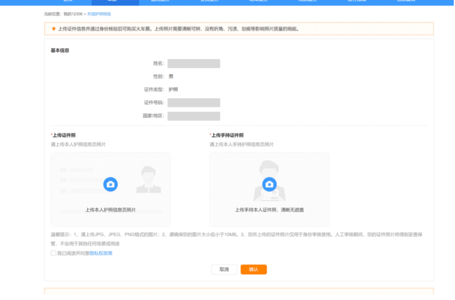Open the 外国护照核验 breadcrumb link
This screenshot has width=455, height=300.
click(x=99, y=14)
